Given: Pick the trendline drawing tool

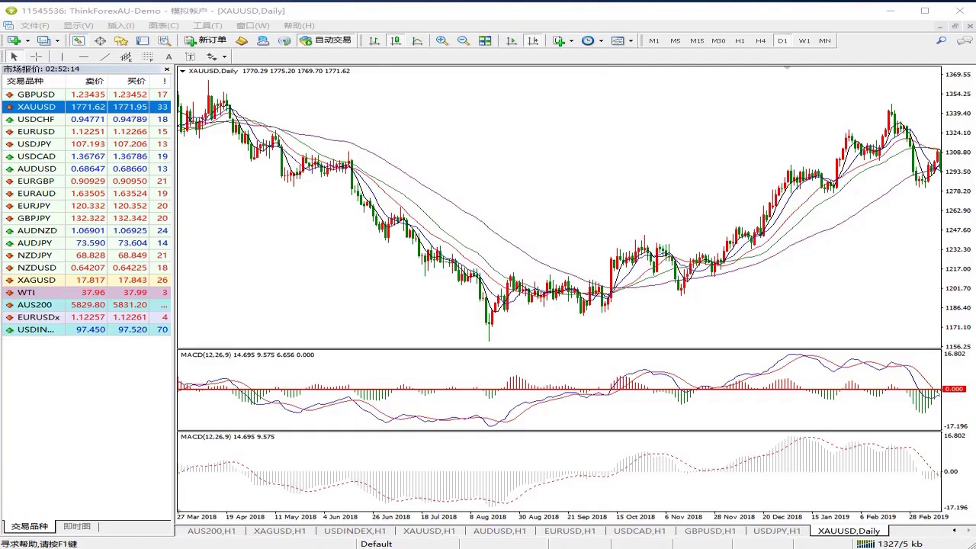Looking at the screenshot, I should [105, 57].
